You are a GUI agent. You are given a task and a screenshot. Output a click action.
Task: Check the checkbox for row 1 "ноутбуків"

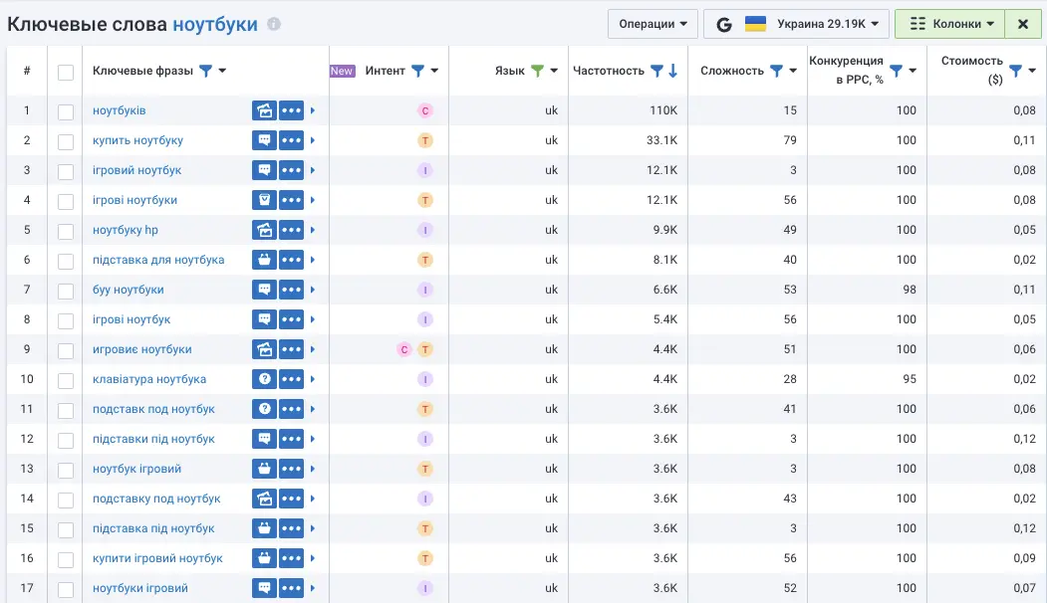tap(65, 110)
